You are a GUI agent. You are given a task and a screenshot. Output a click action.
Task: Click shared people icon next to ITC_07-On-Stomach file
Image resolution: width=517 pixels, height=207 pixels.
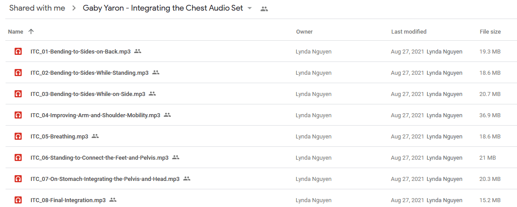[187, 179]
